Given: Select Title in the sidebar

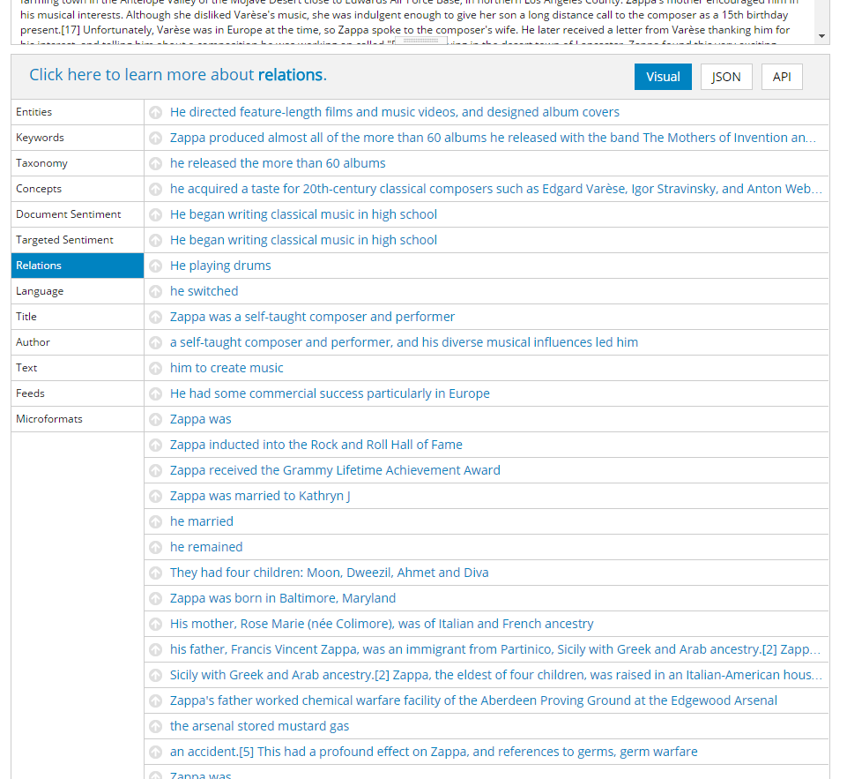Looking at the screenshot, I should (78, 316).
